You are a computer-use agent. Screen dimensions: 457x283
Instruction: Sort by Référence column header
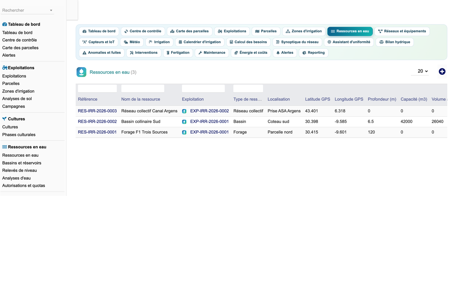pyautogui.click(x=88, y=99)
